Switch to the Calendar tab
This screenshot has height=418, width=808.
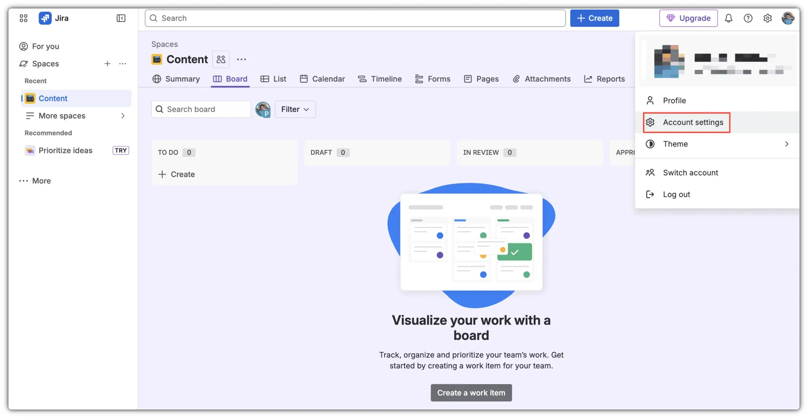pos(322,79)
